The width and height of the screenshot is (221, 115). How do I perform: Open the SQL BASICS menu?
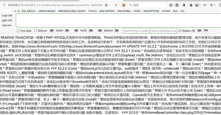[29, 11]
